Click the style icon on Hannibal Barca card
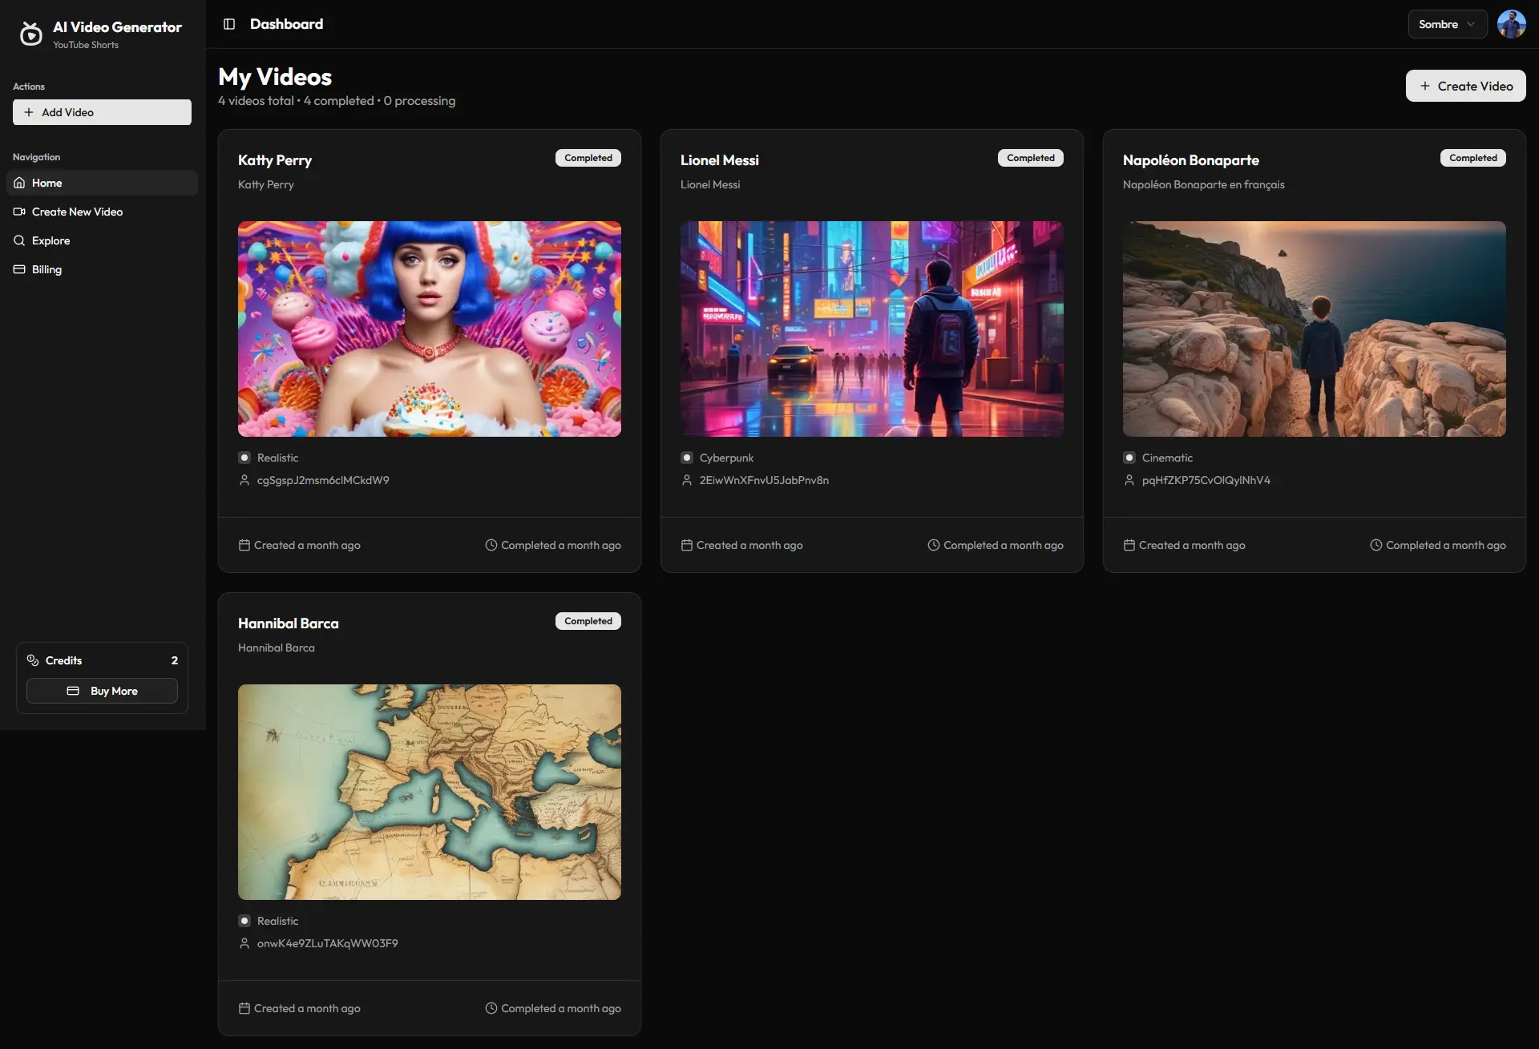The image size is (1539, 1049). pos(244,921)
